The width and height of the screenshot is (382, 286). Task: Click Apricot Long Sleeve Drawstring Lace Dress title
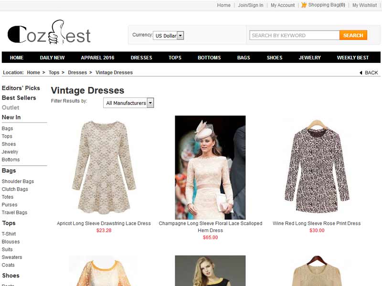coord(104,223)
